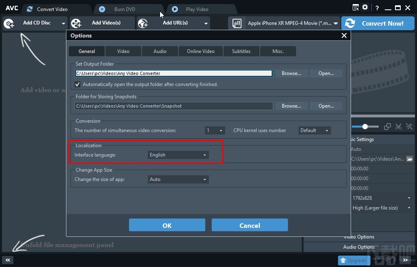Image resolution: width=417 pixels, height=267 pixels.
Task: Expand the simultaneous video conversion number dropdown
Action: [215, 130]
